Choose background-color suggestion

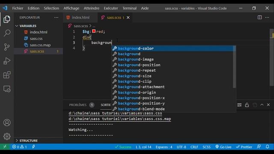[x=173, y=48]
